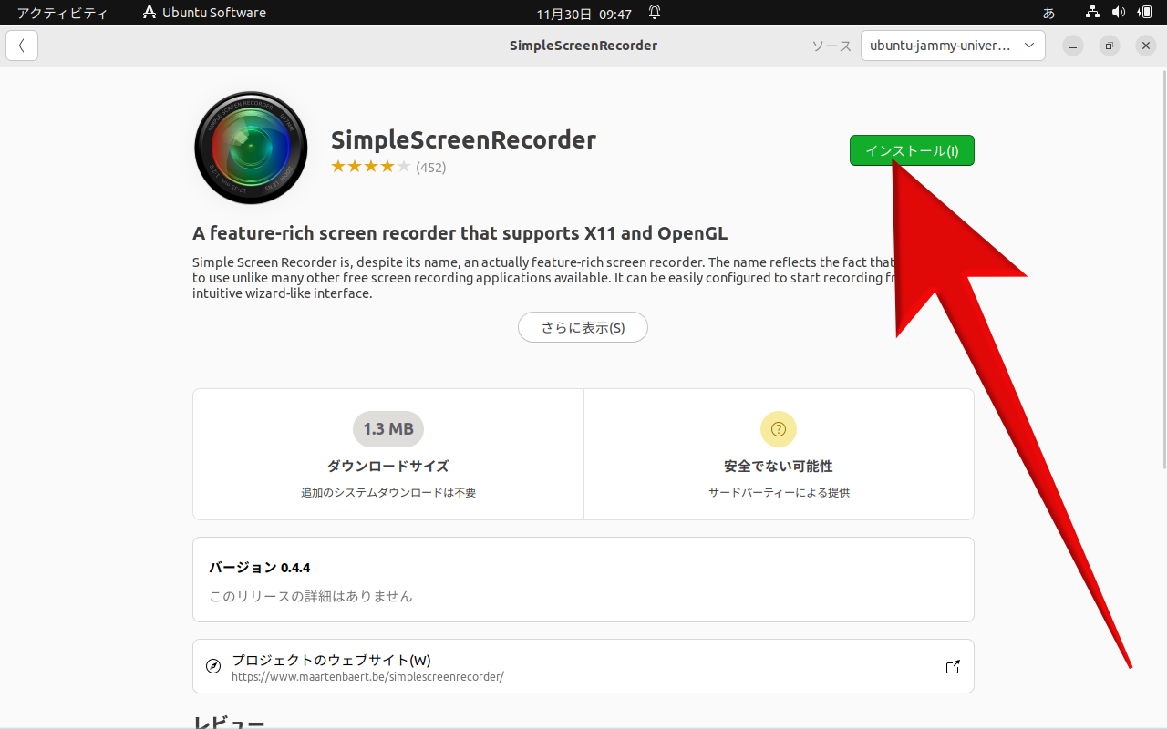
Task: Click the (452) review count
Action: [x=432, y=167]
